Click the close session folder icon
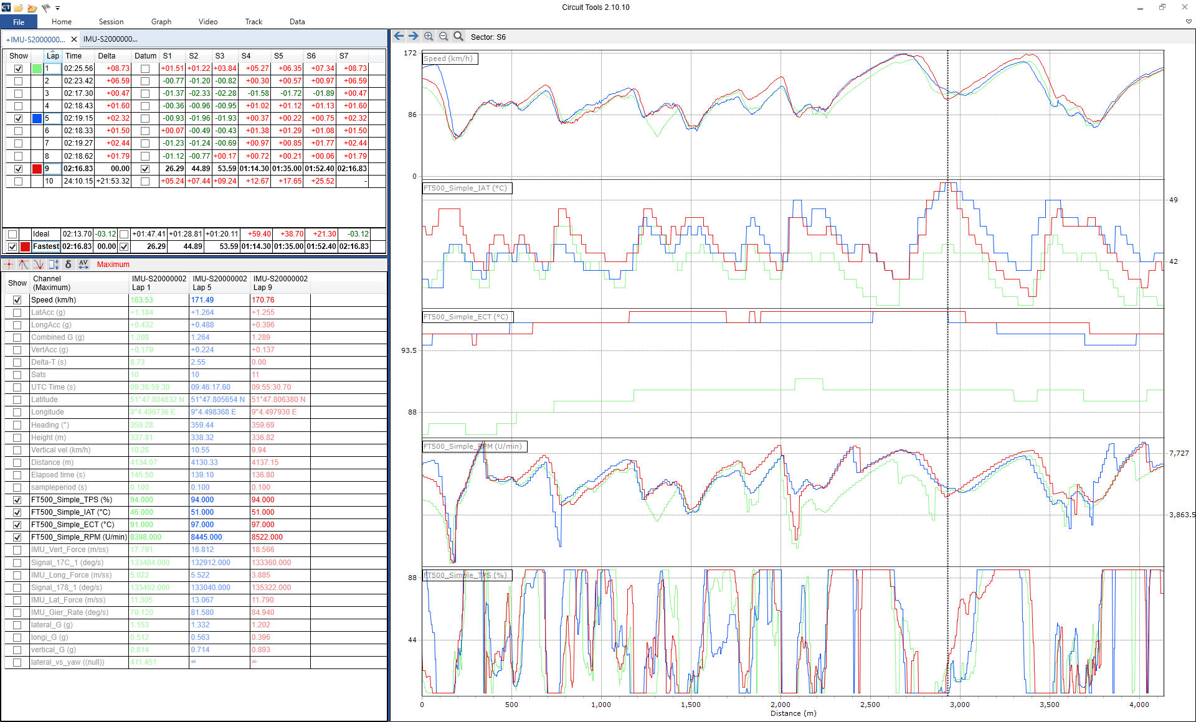Image resolution: width=1196 pixels, height=722 pixels. coord(32,8)
